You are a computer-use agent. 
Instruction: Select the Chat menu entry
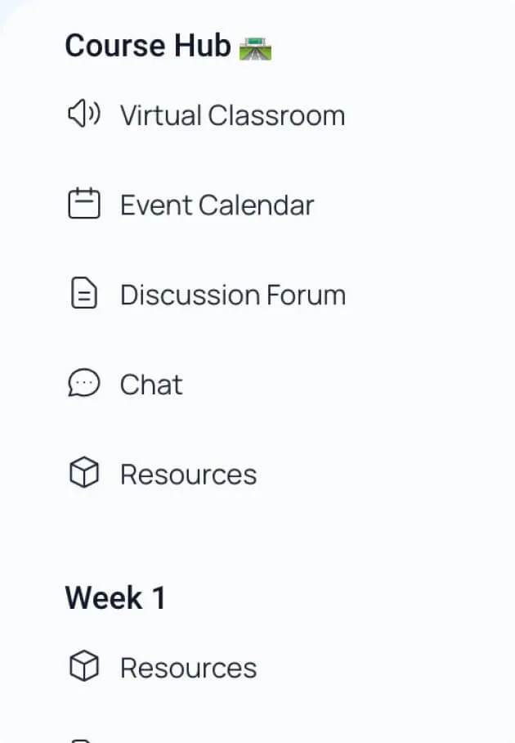pos(151,384)
